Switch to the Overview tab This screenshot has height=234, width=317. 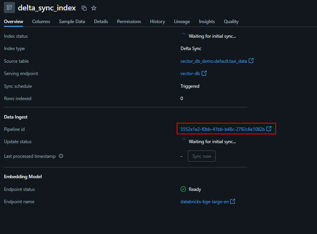point(13,22)
